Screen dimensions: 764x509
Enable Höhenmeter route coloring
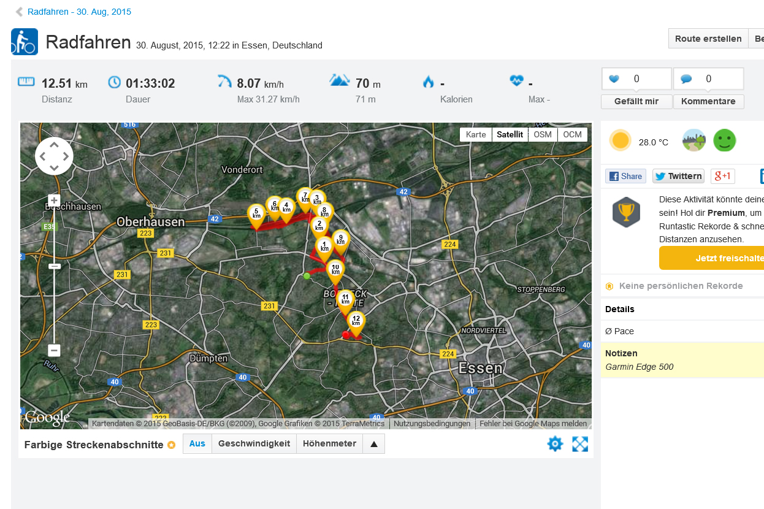(x=329, y=443)
